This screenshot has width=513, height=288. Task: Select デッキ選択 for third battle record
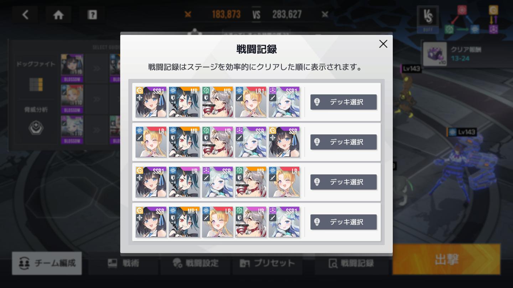343,182
